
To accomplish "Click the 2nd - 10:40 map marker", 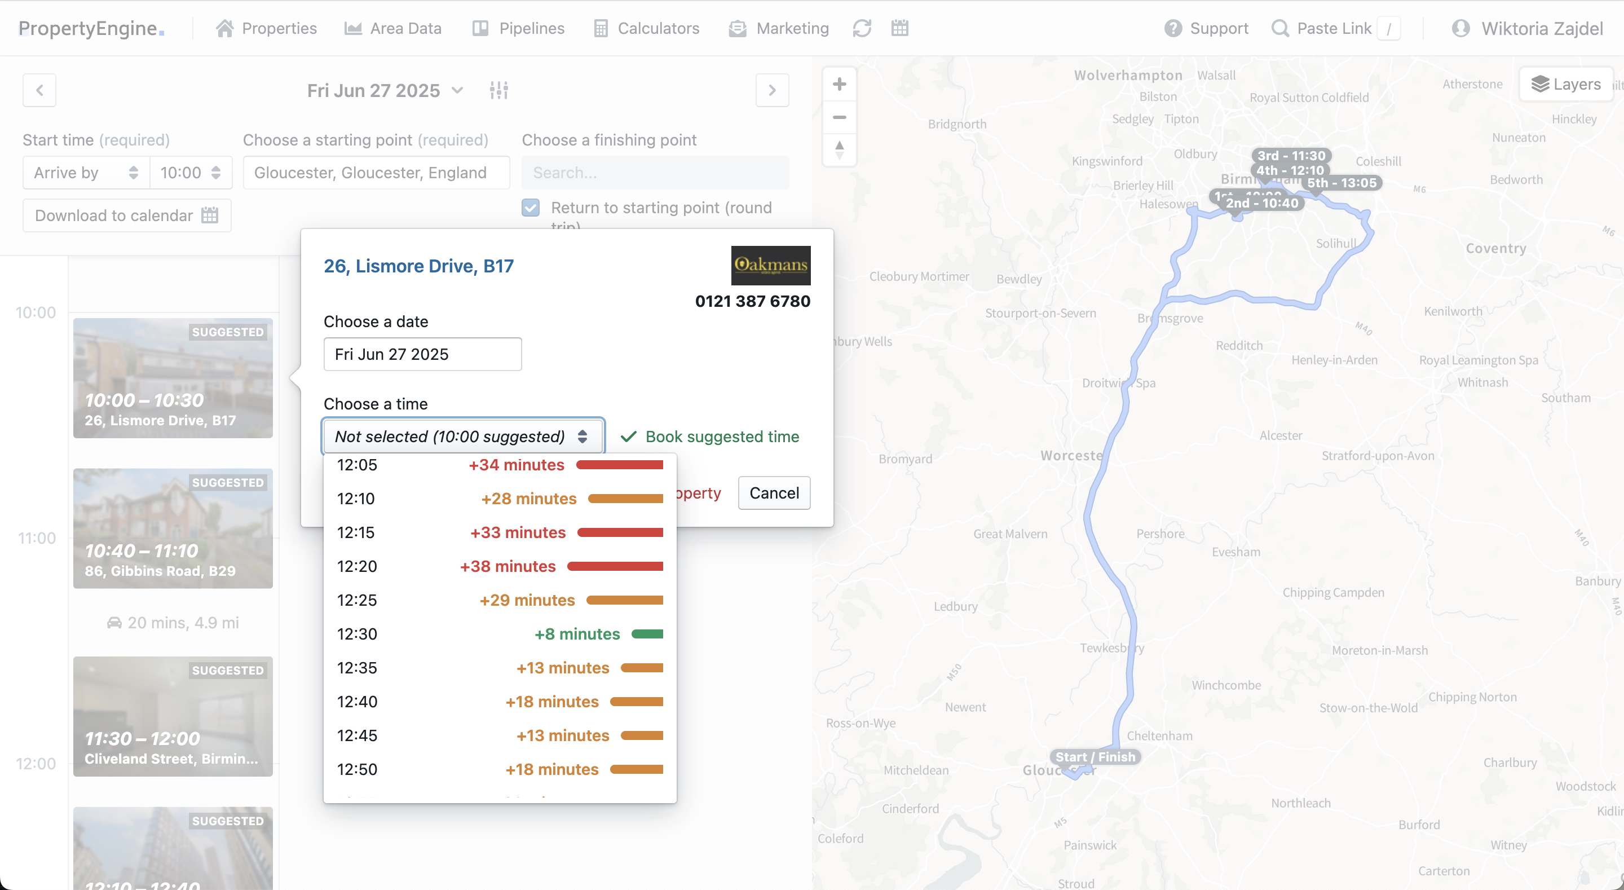I will click(x=1261, y=203).
